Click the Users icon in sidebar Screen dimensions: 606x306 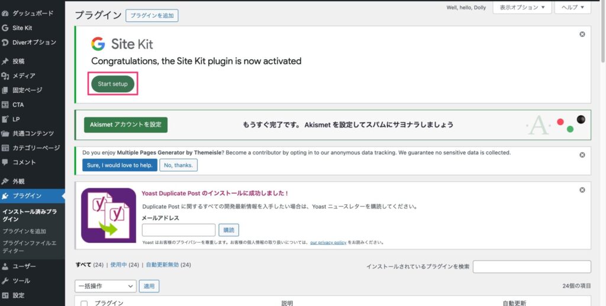pyautogui.click(x=5, y=266)
